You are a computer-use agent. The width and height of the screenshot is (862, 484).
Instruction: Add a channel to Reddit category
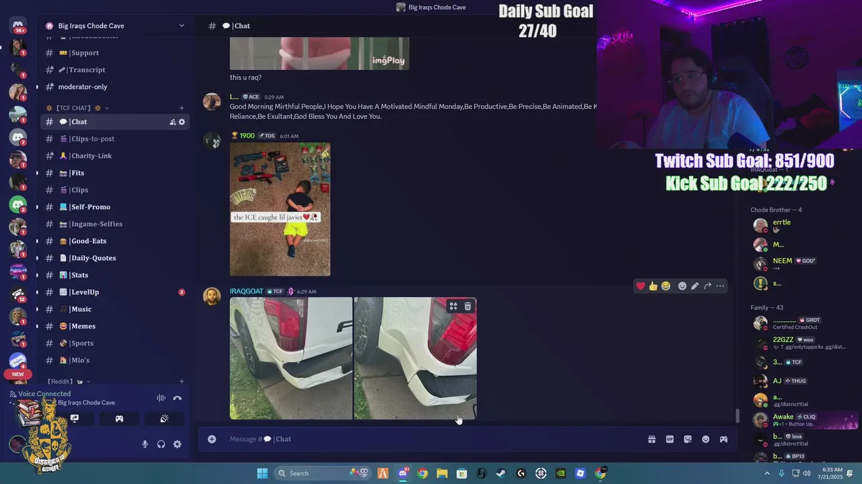(181, 381)
